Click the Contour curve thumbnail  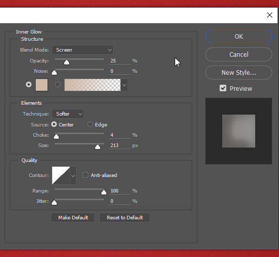(x=61, y=175)
